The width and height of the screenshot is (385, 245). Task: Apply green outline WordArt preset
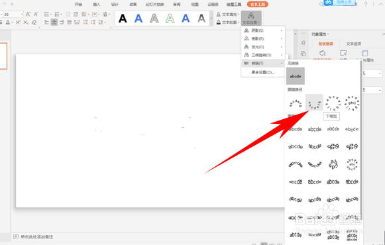(170, 19)
